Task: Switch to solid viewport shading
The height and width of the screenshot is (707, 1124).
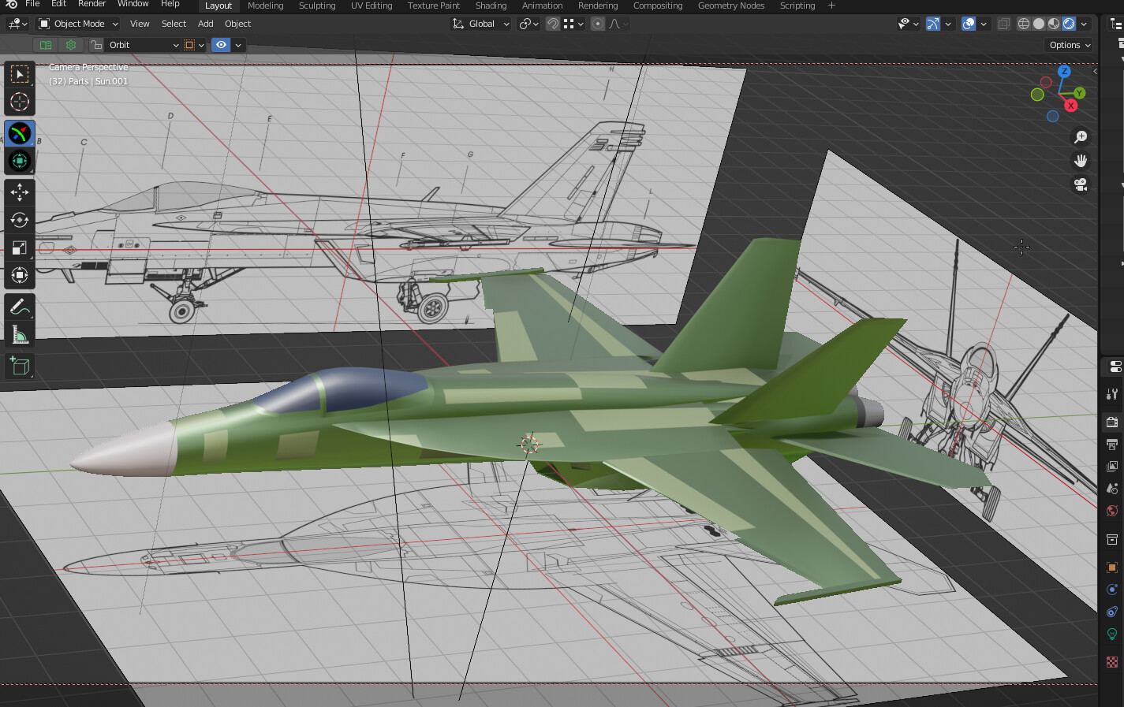Action: pos(1039,24)
